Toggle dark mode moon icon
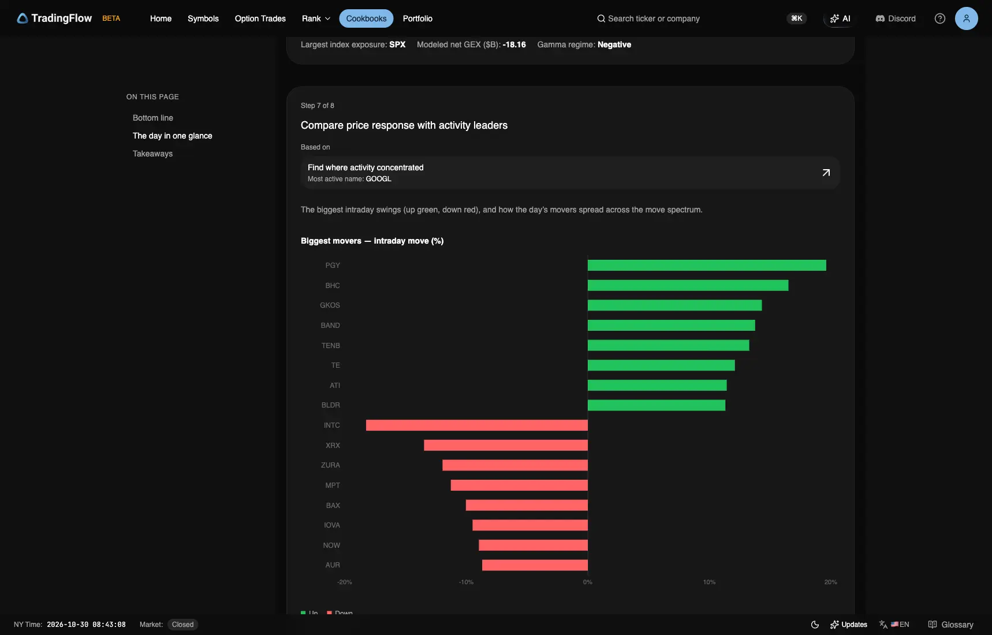The image size is (992, 635). (x=815, y=625)
